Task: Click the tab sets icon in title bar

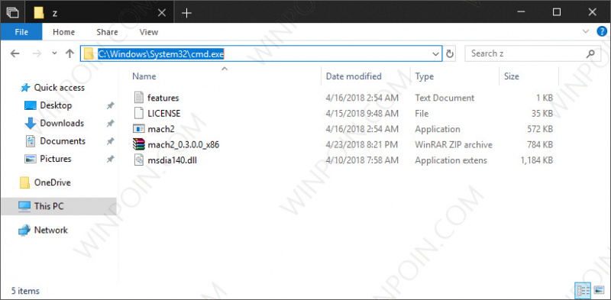Action: pos(12,12)
